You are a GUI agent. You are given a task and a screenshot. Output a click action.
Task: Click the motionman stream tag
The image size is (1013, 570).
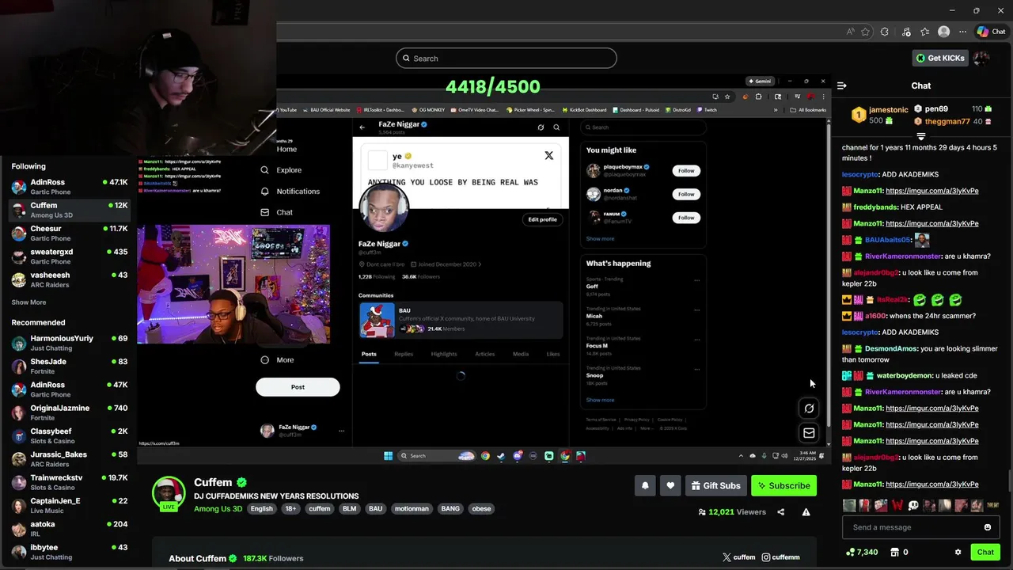(412, 509)
